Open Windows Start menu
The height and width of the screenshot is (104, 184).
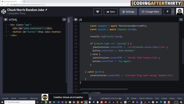click(x=2, y=102)
